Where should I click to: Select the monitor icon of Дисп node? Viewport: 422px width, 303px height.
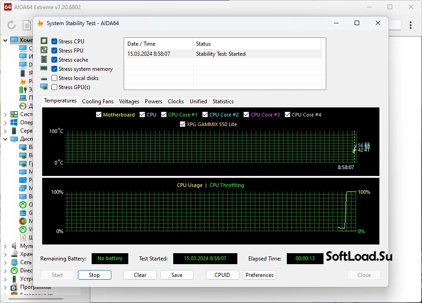coord(14,139)
